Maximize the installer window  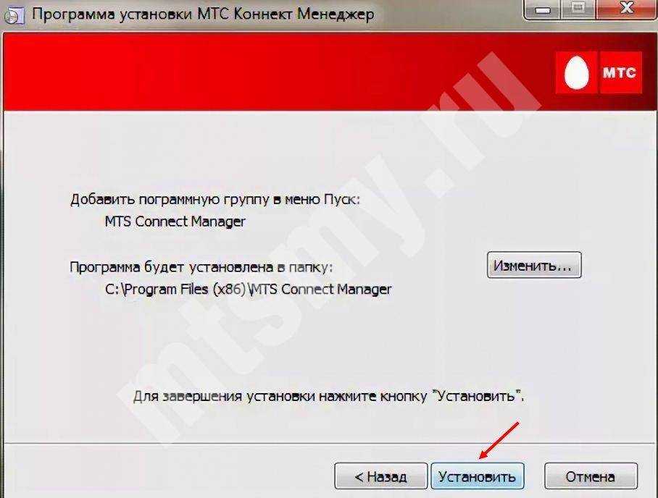coord(578,9)
